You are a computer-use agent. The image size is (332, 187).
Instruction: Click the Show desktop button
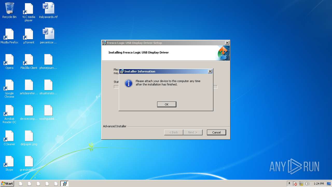329,184
